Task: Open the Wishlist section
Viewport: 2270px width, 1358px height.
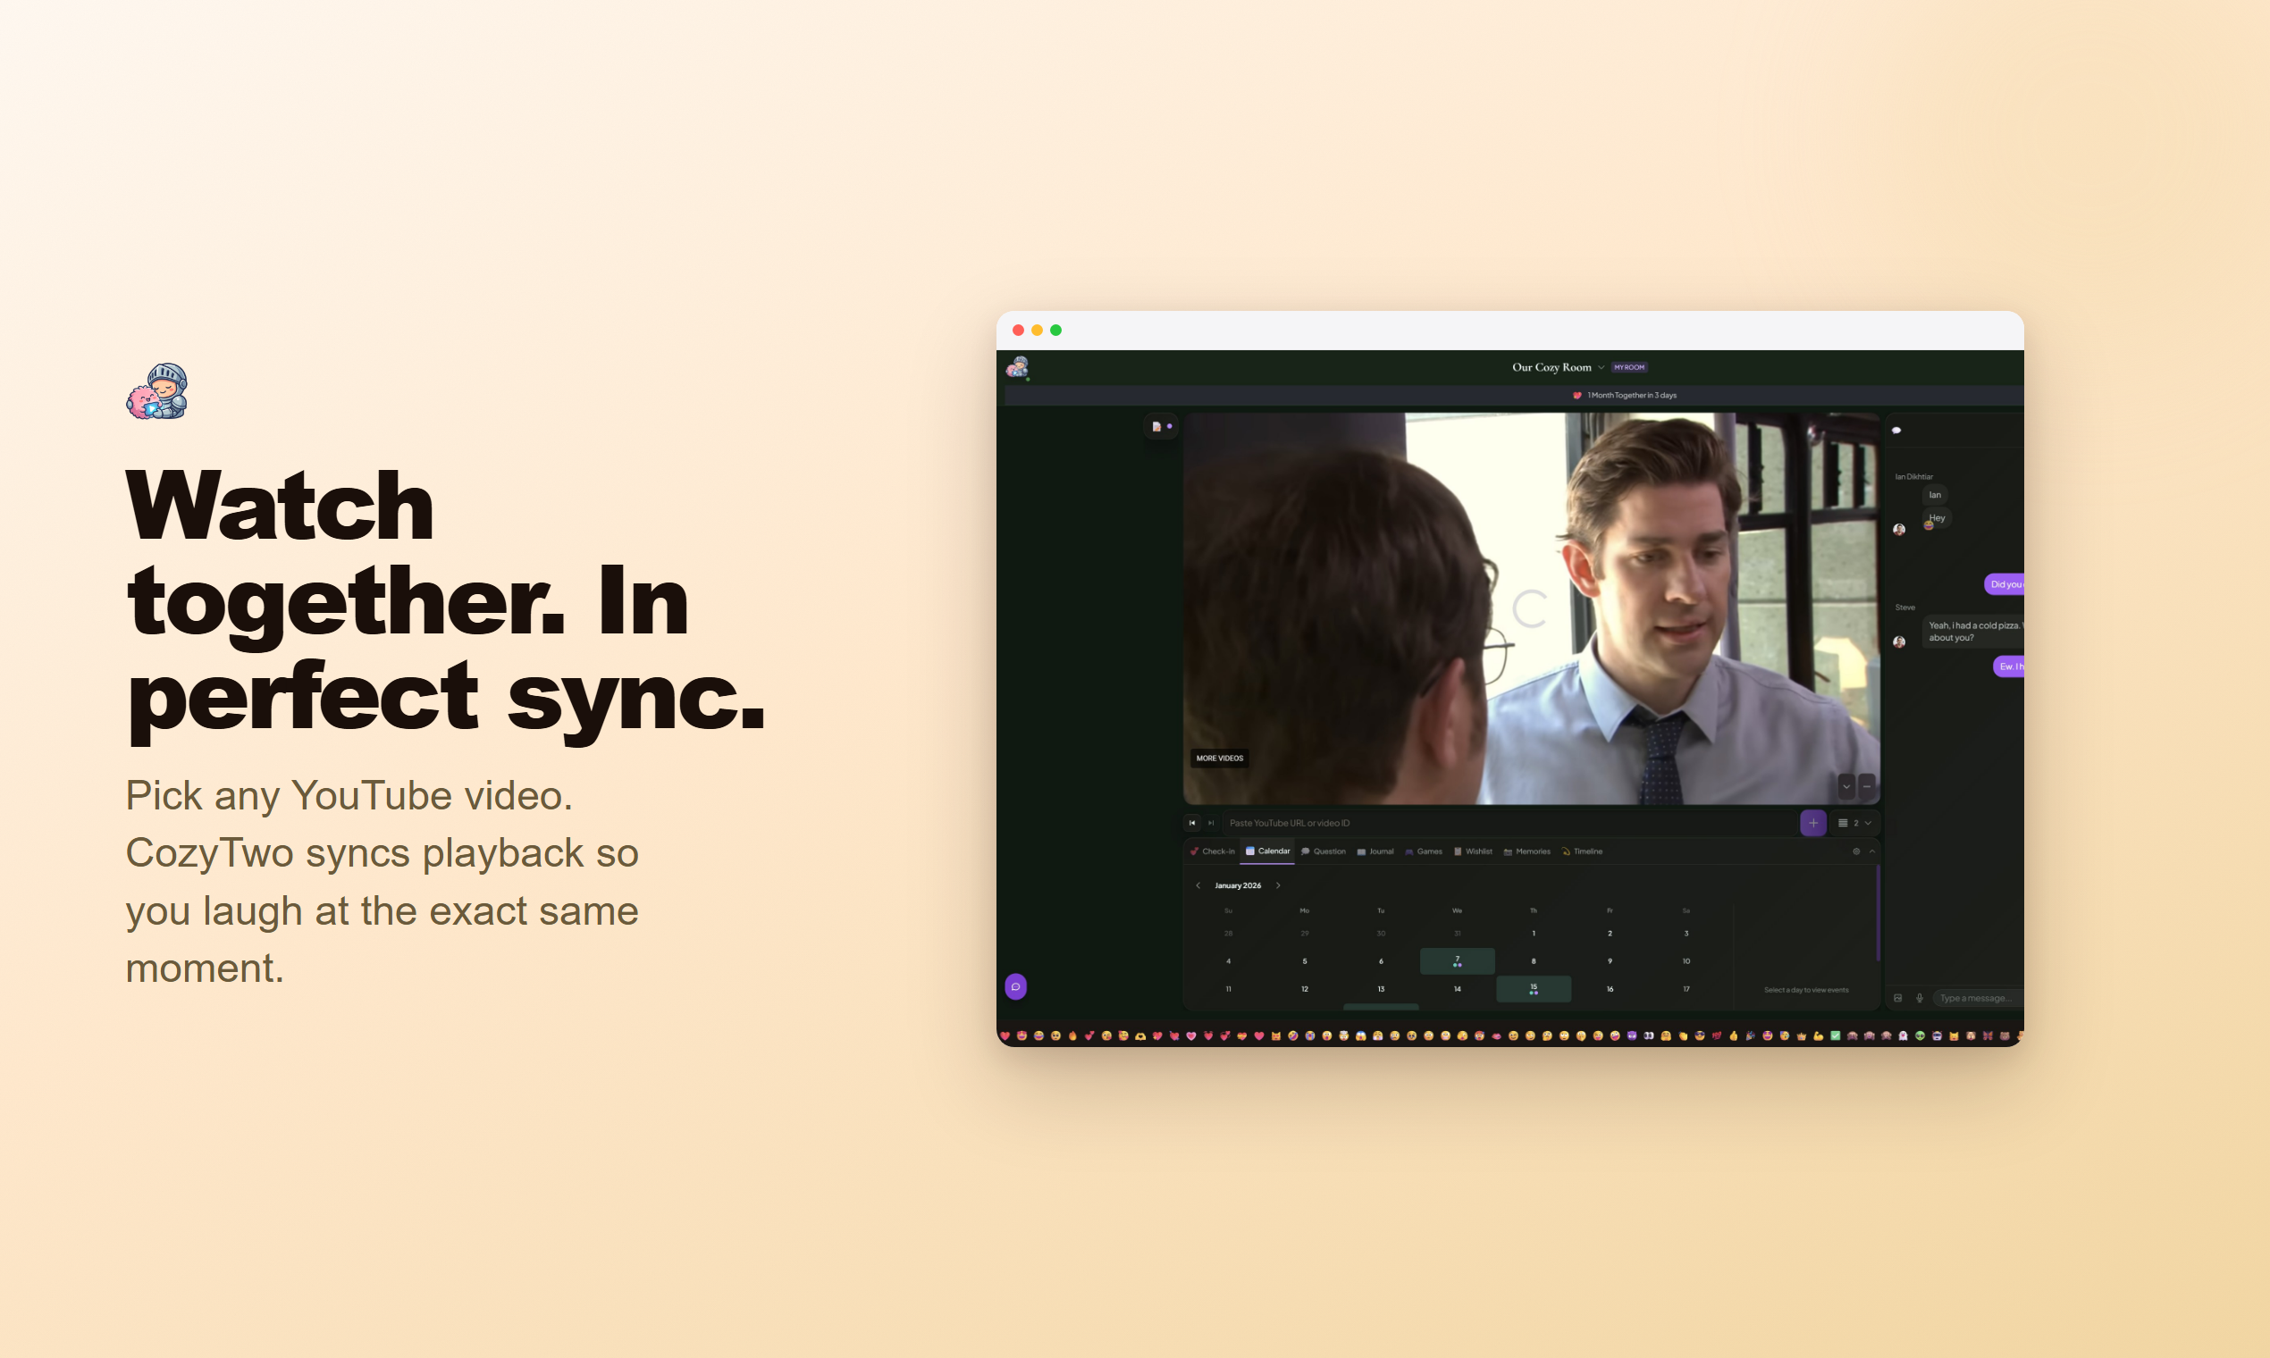Action: (1474, 851)
